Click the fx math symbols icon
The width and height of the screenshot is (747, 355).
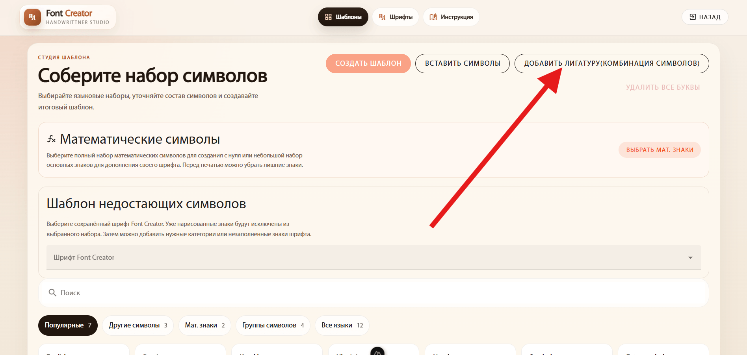click(x=52, y=139)
